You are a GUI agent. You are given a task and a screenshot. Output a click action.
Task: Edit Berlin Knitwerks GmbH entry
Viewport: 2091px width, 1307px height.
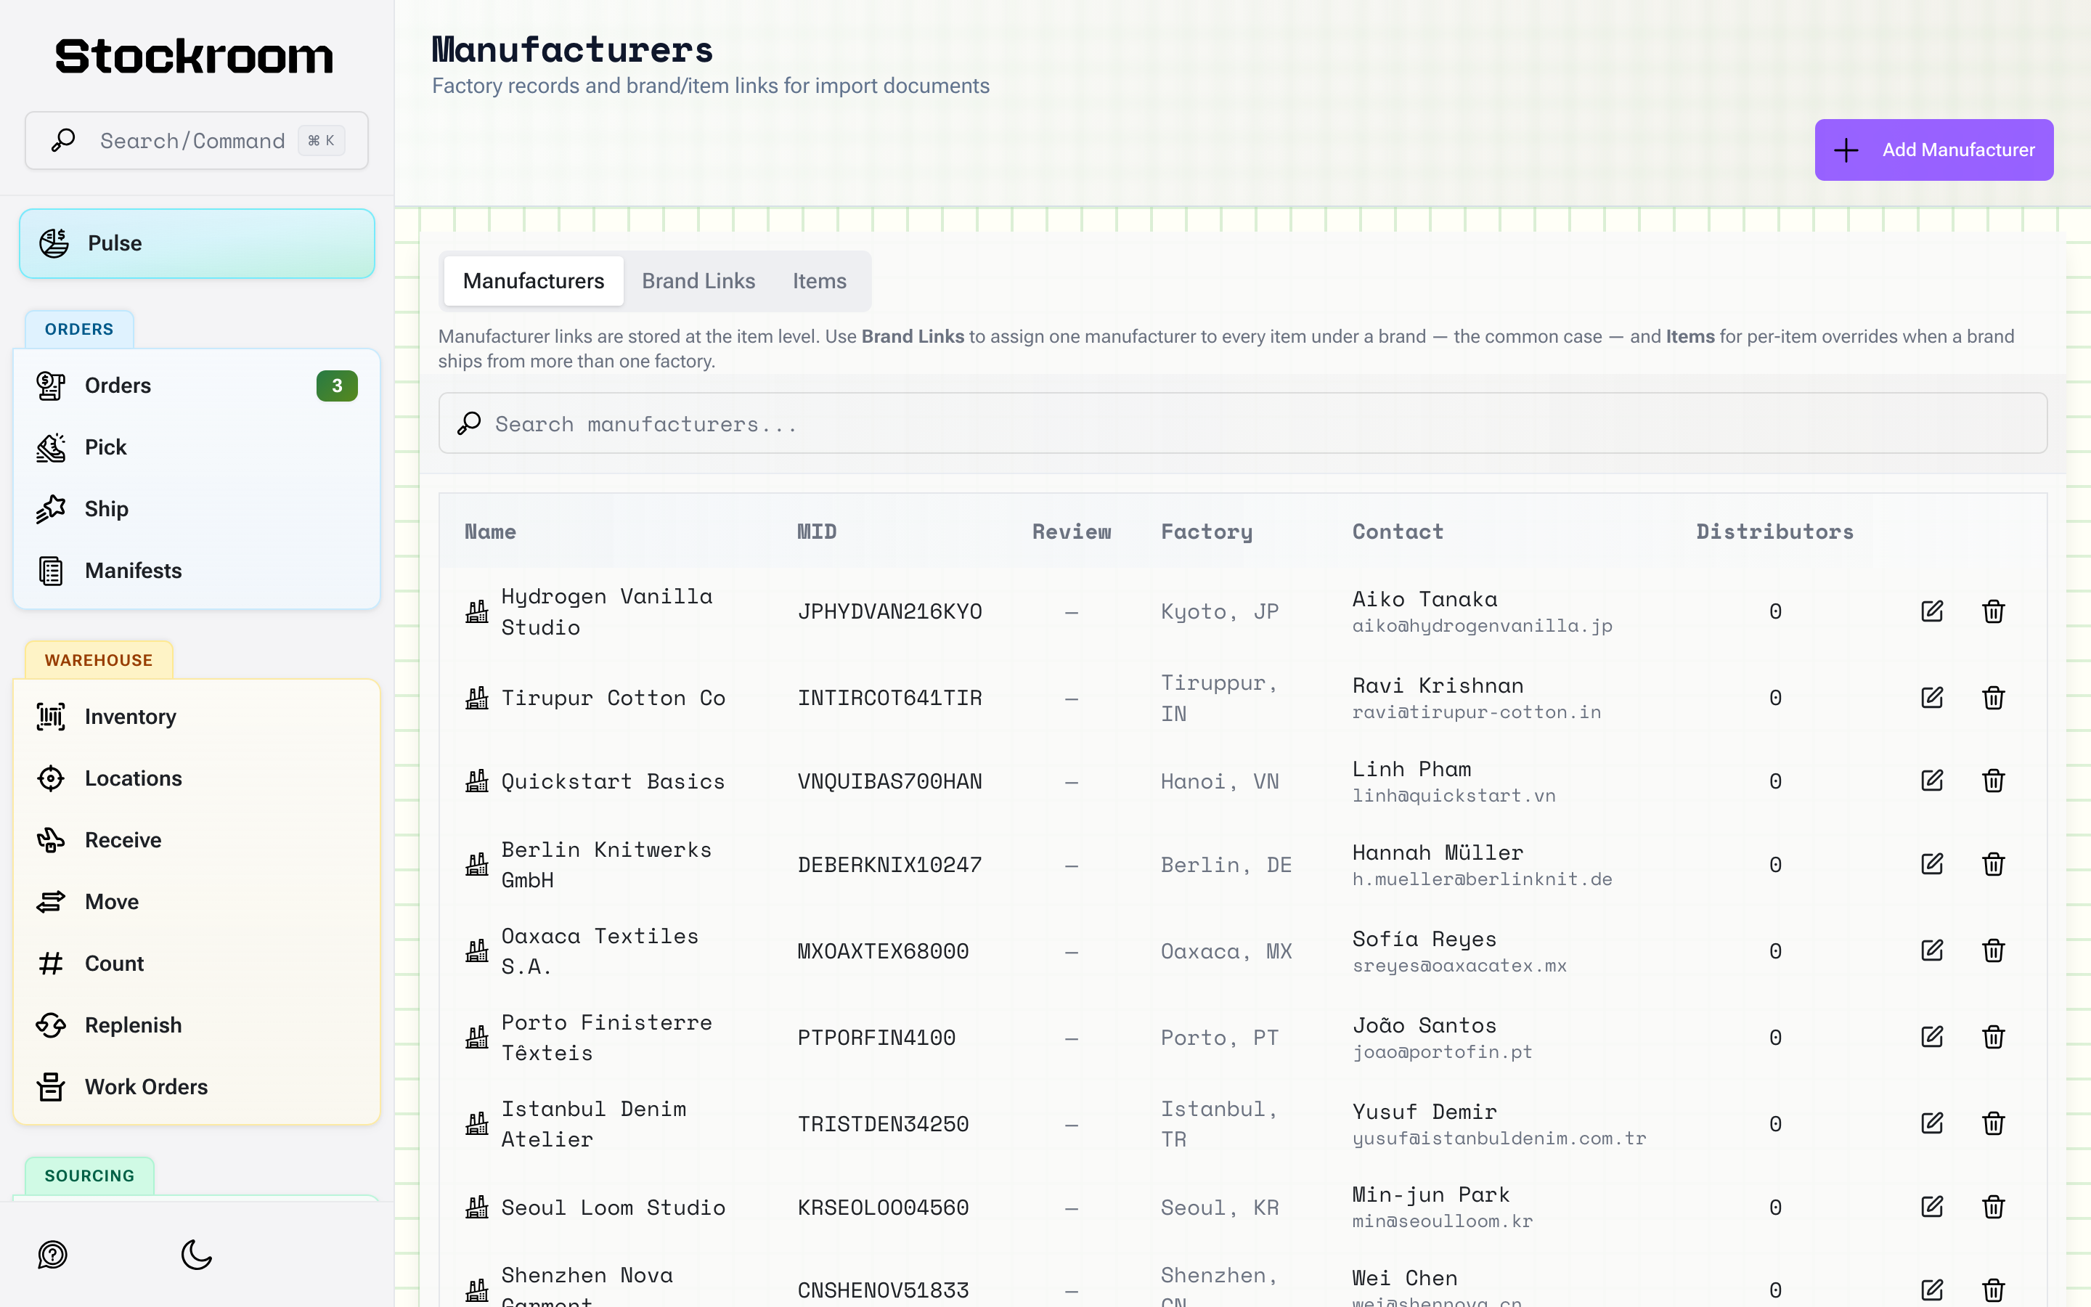(x=1932, y=864)
